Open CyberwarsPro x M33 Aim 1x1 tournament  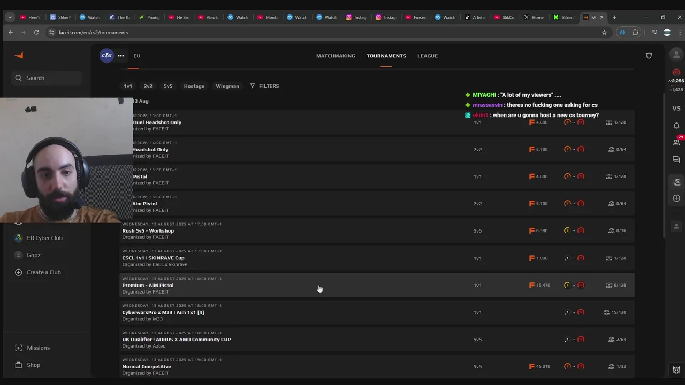[x=377, y=313]
